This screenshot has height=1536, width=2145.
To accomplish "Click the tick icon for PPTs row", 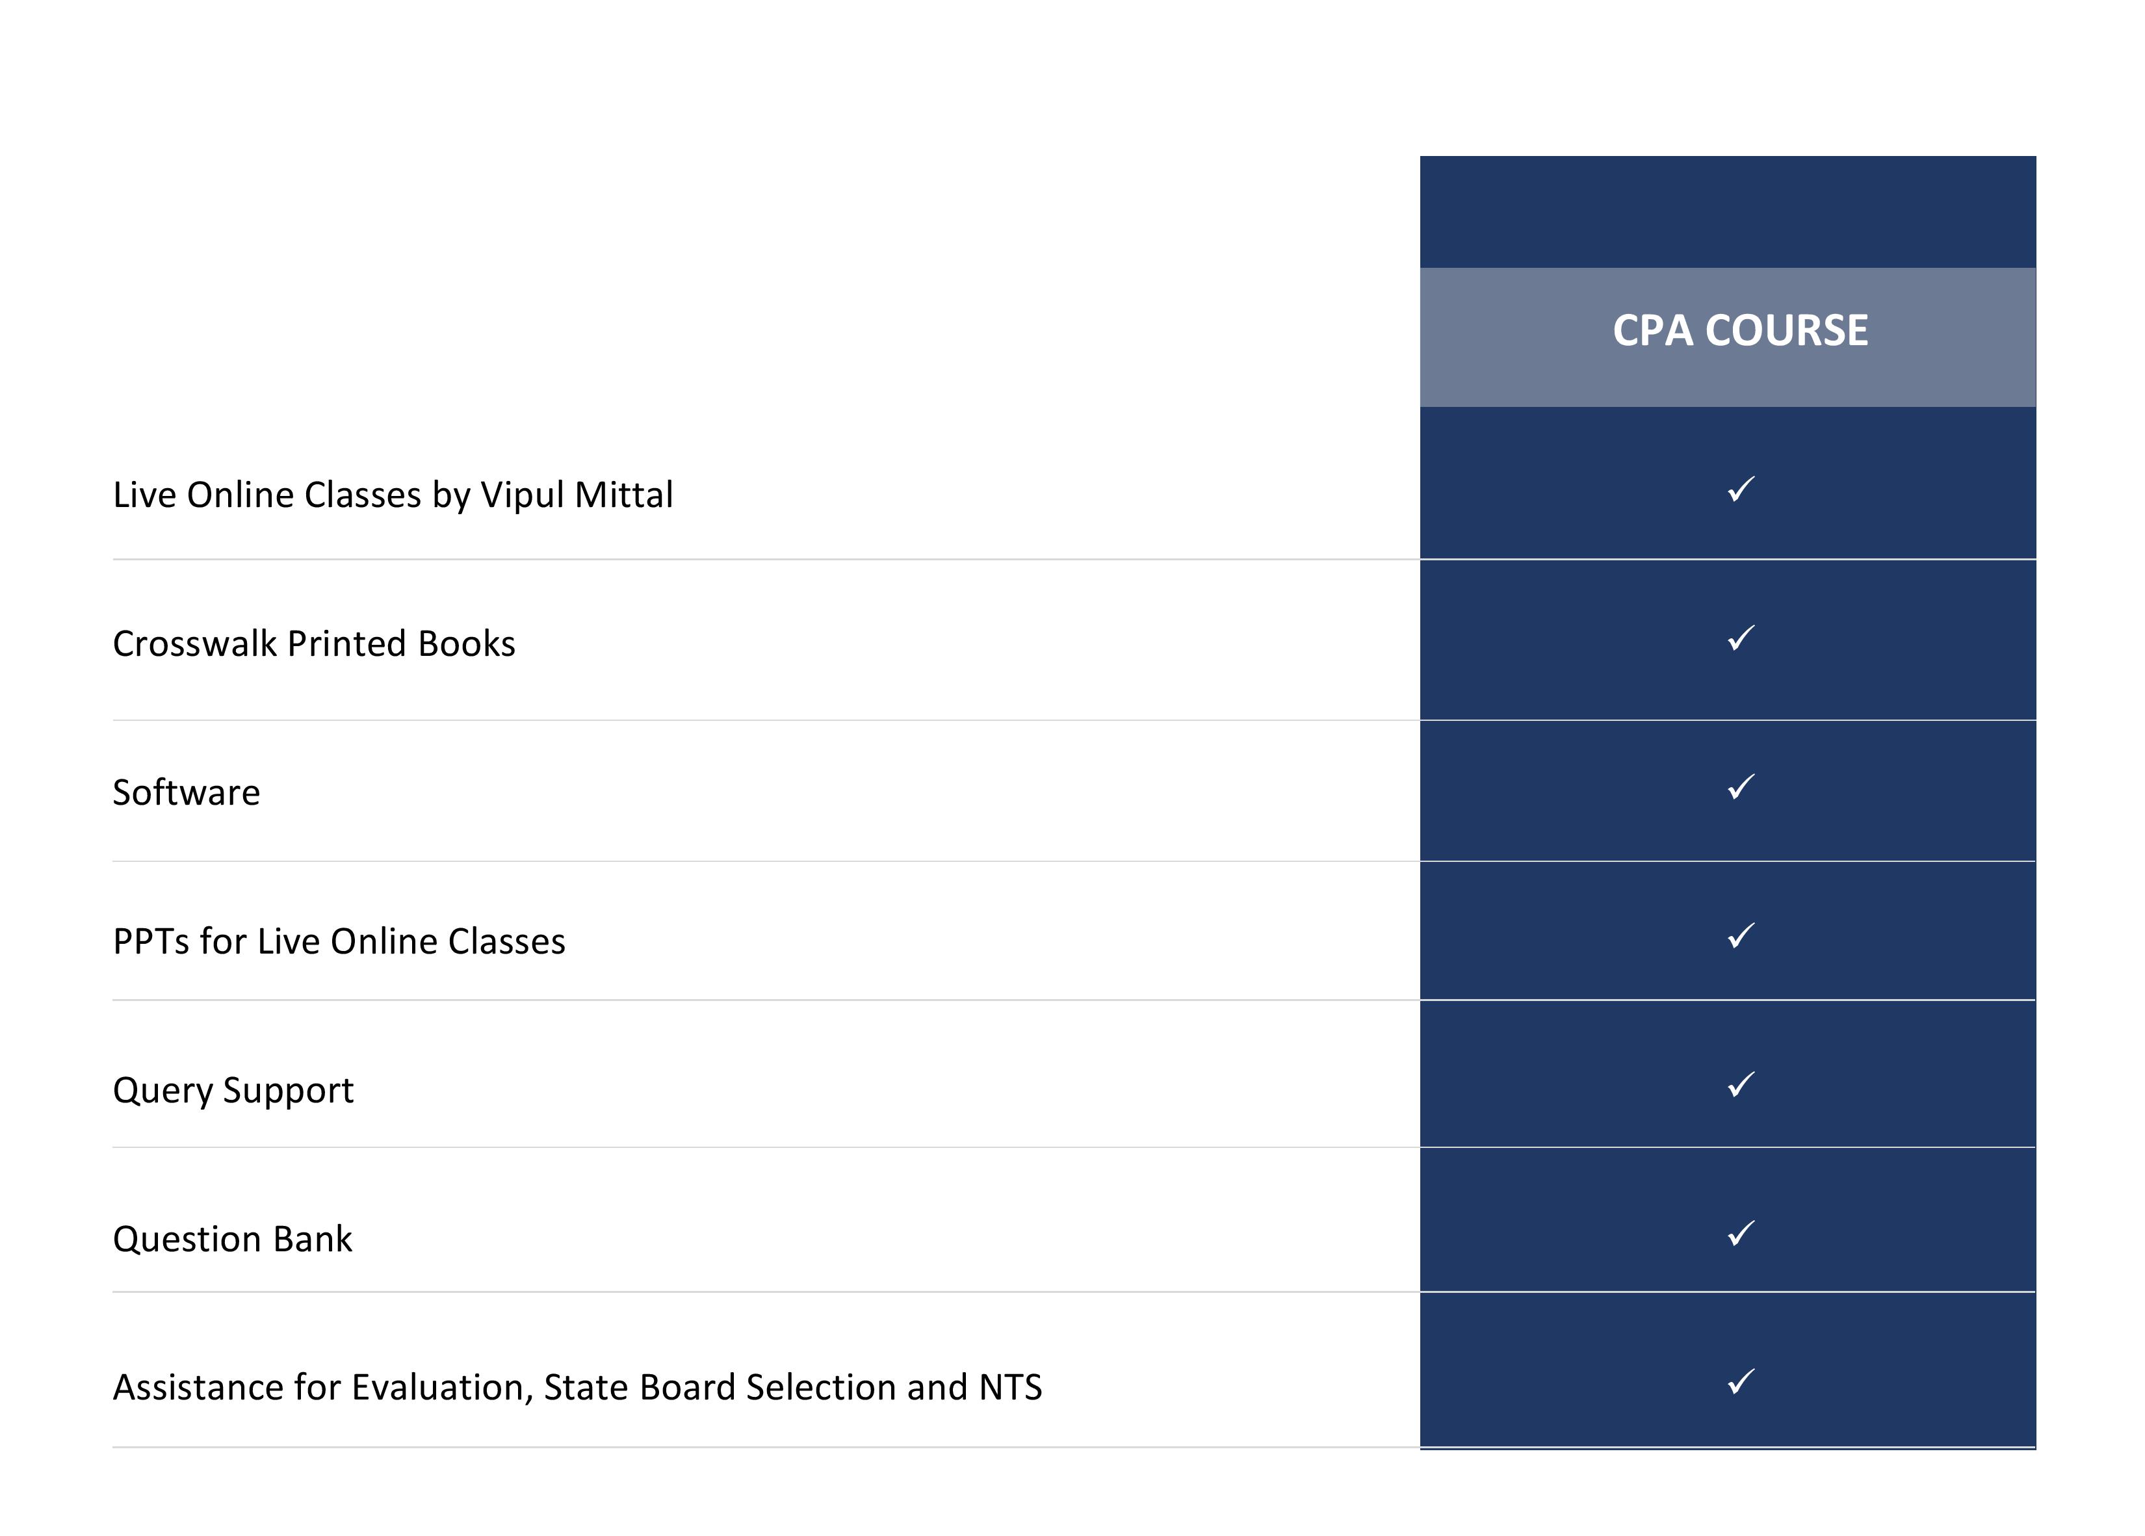I will coord(1740,935).
